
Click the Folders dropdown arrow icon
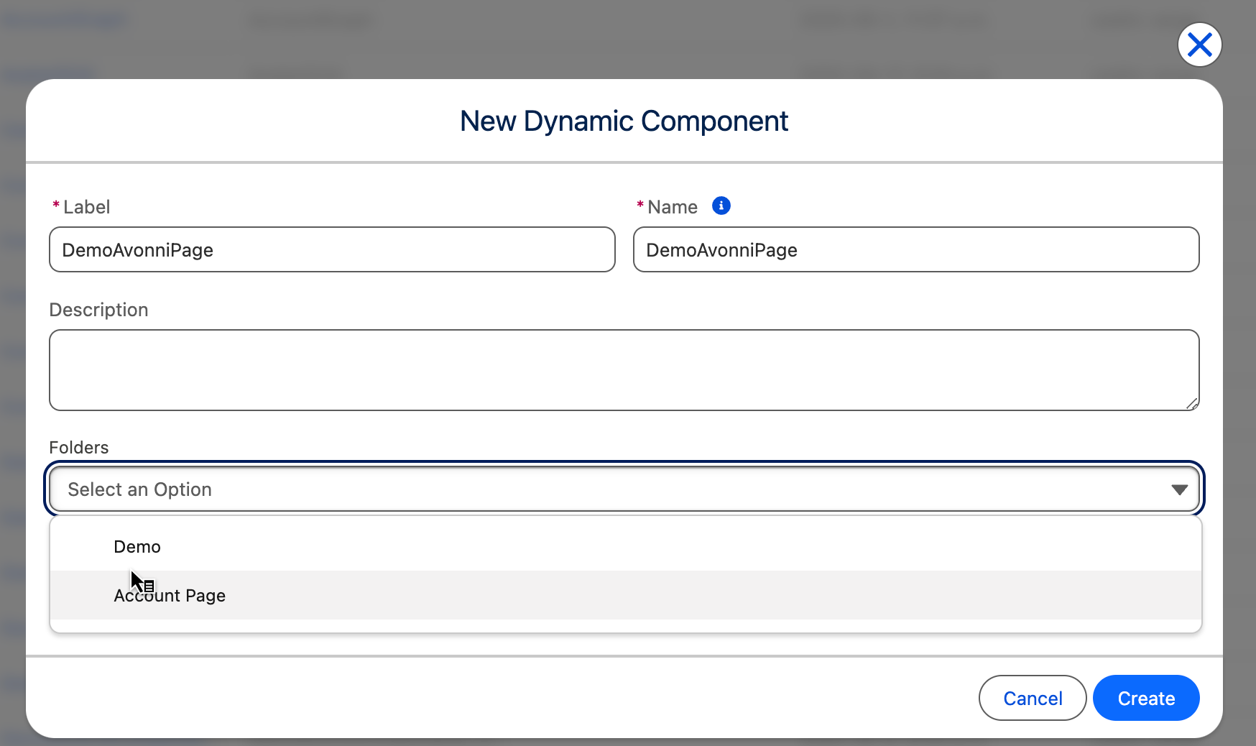1178,489
